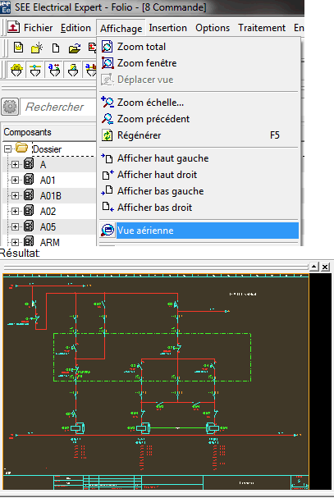Click the green Régénérer refresh icon

[x=108, y=135]
